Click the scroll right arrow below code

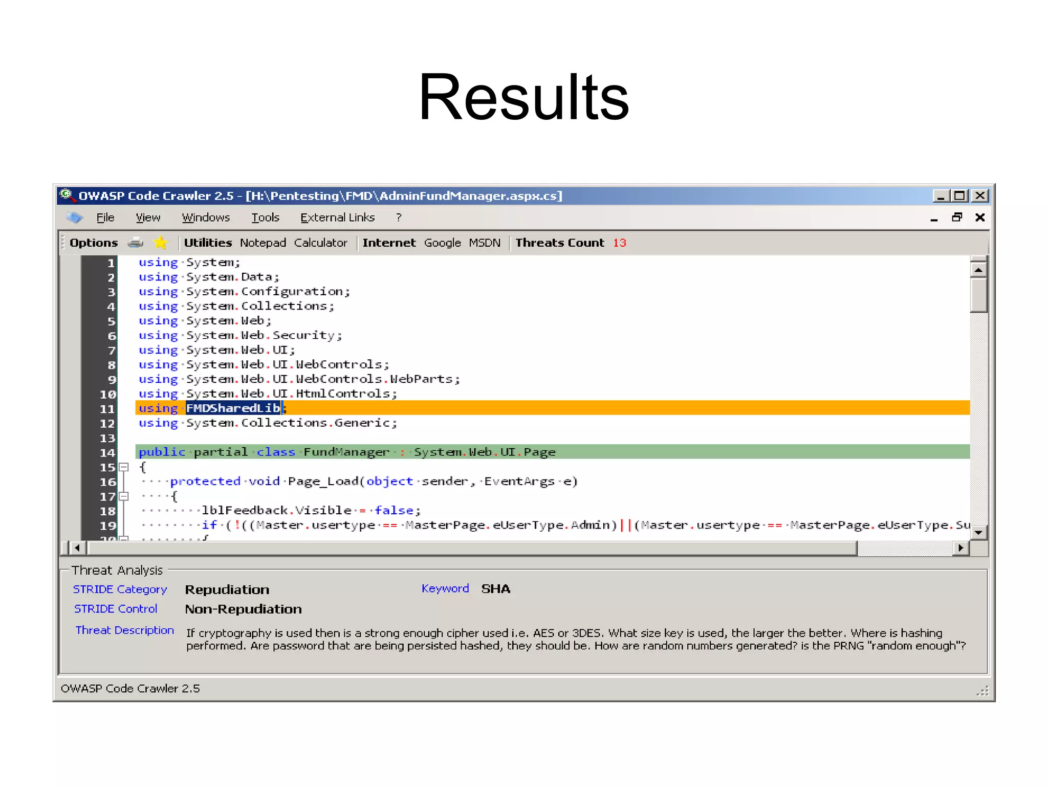pyautogui.click(x=960, y=548)
